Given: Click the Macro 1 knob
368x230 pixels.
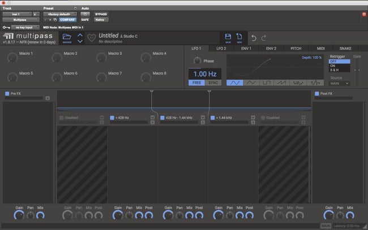Looking at the screenshot, I should tap(12, 58).
